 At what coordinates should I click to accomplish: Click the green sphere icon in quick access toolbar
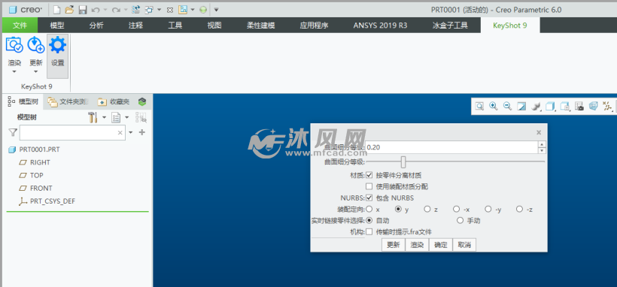(203, 10)
